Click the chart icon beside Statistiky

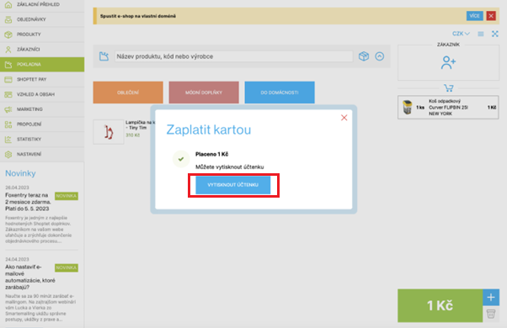point(8,139)
